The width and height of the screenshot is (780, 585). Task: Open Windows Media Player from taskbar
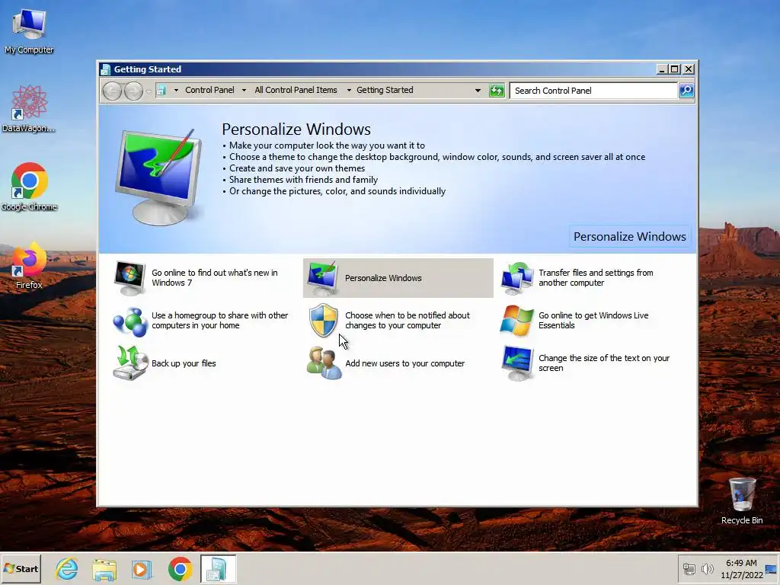[x=142, y=568]
